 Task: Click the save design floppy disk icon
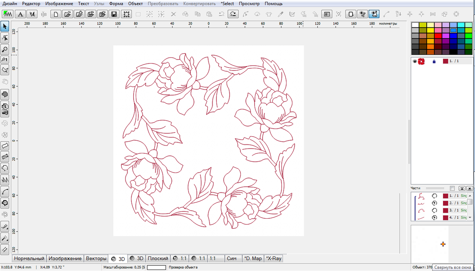[114, 14]
